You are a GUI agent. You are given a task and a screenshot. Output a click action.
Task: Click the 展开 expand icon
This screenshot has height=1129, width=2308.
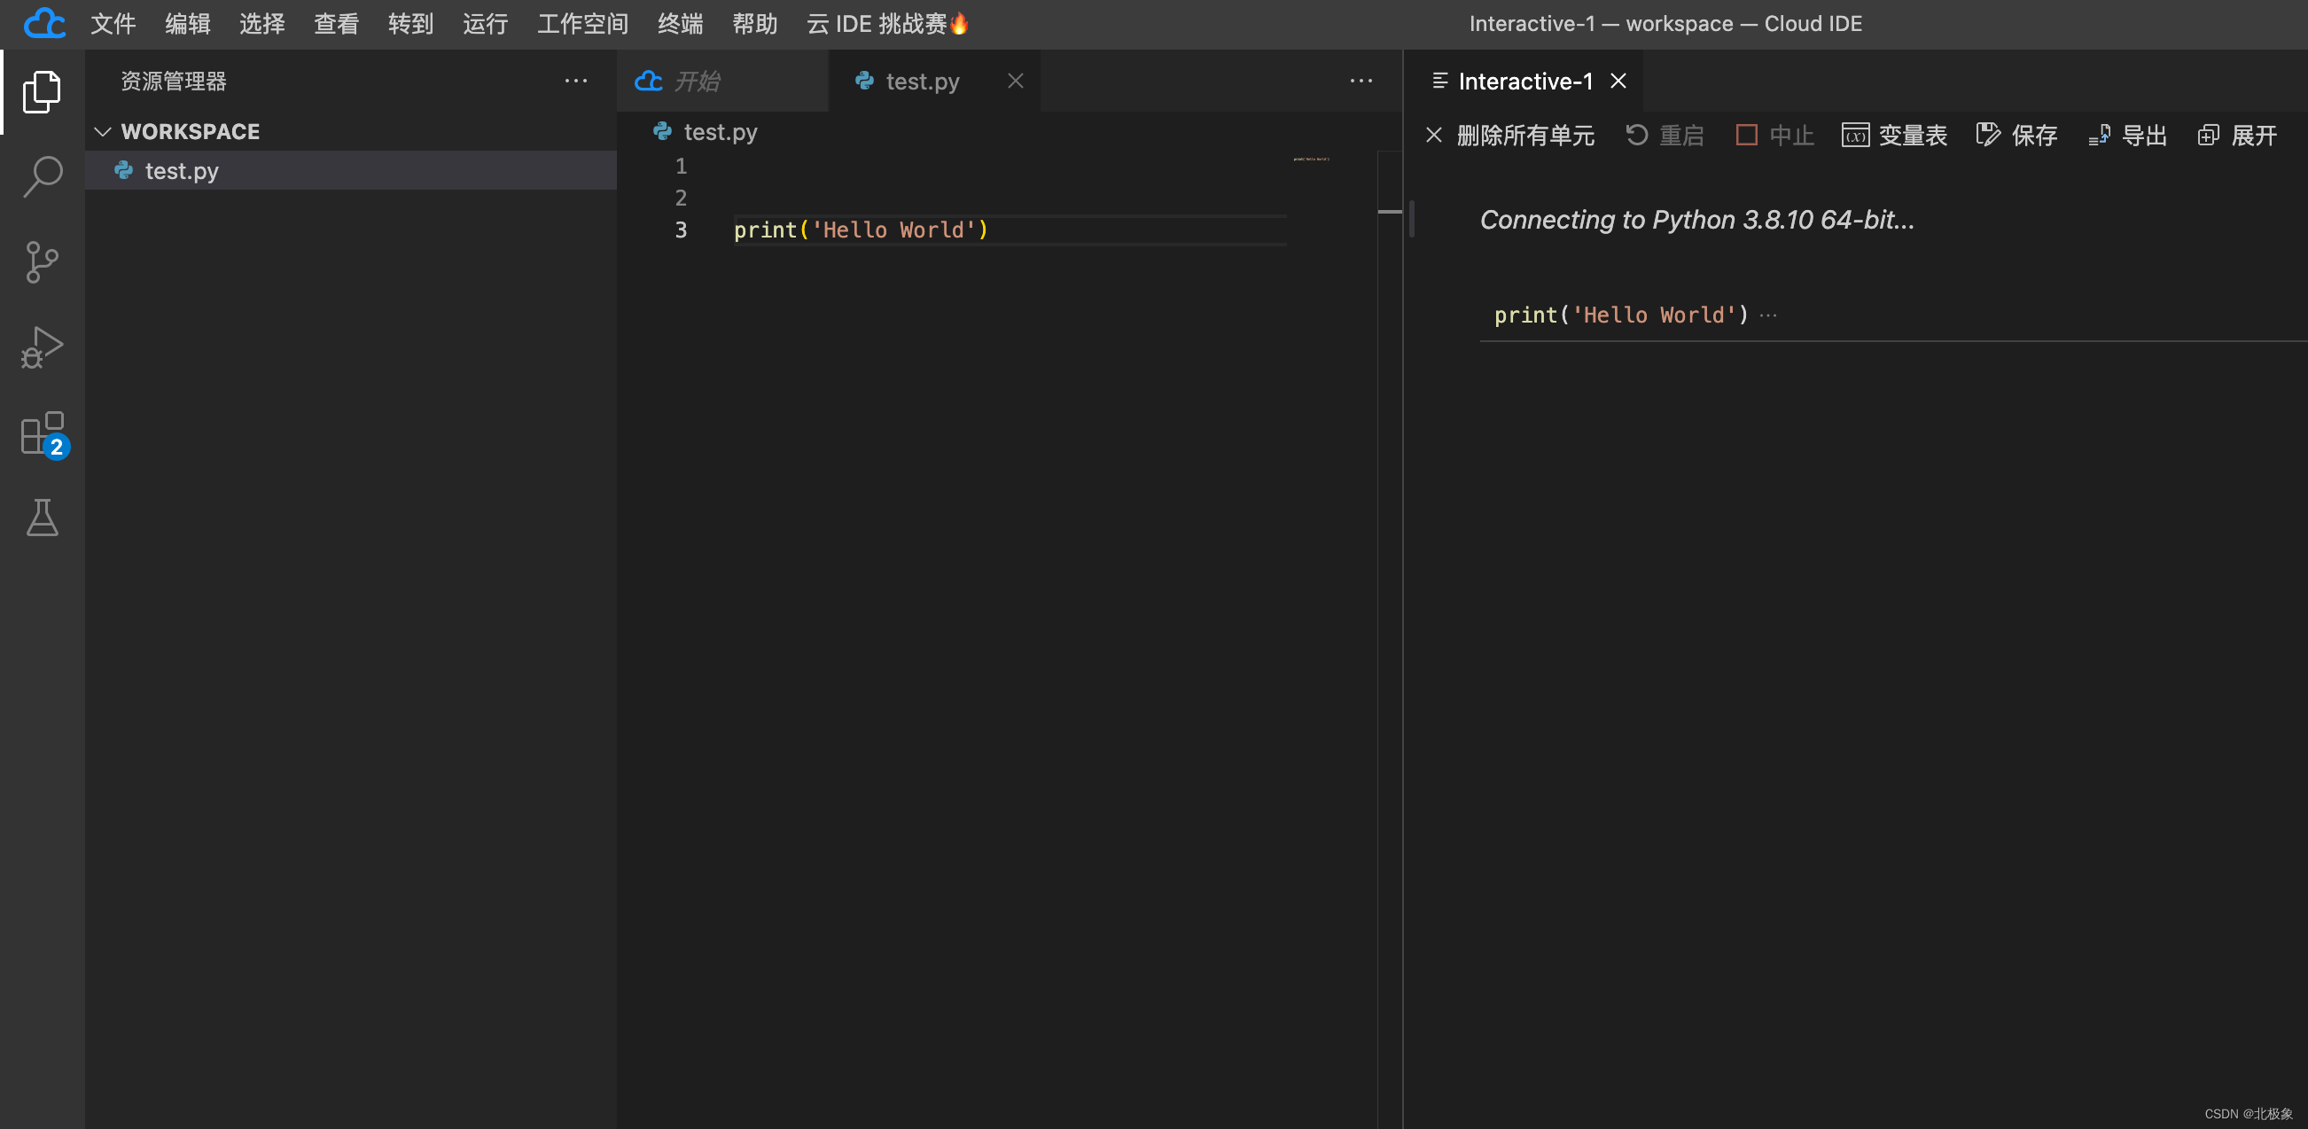(2209, 136)
